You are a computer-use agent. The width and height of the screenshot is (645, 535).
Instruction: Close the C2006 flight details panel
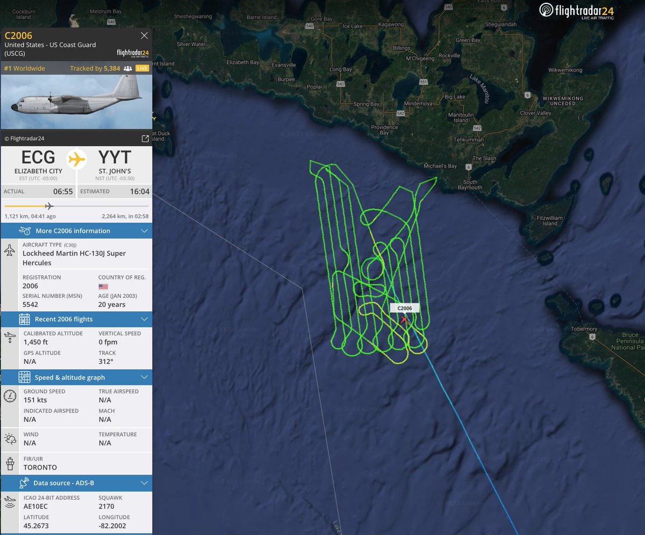coord(144,35)
